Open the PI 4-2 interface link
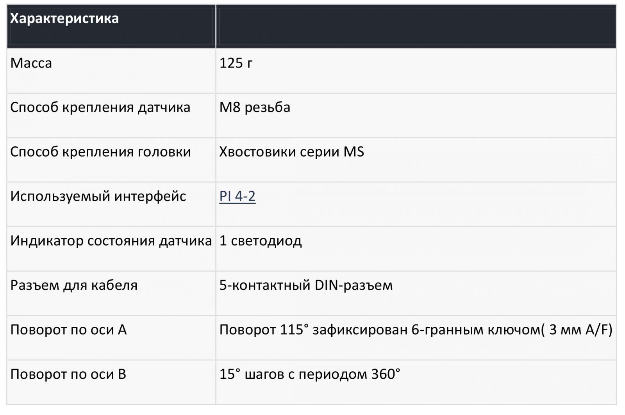625x415 pixels. [237, 196]
